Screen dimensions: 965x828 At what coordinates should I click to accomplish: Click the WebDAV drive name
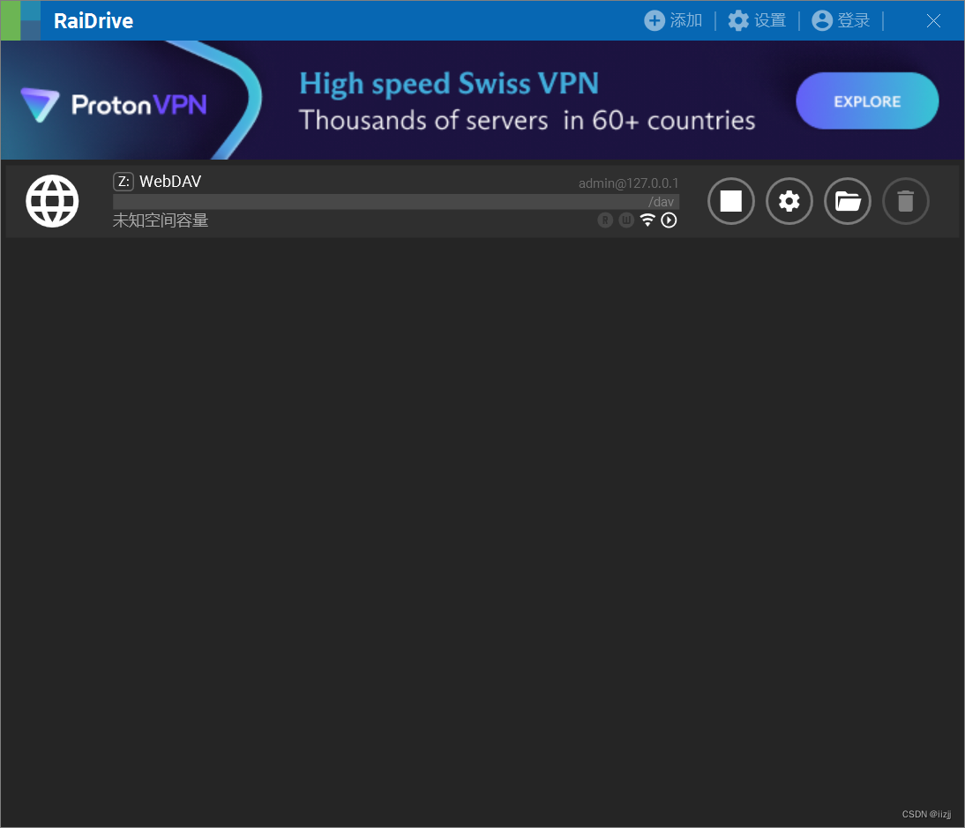tap(170, 182)
